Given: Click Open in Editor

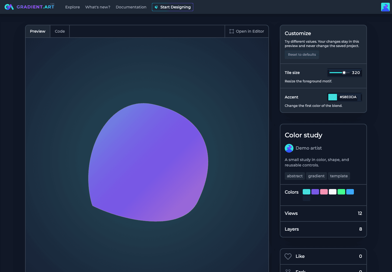Looking at the screenshot, I should (247, 31).
